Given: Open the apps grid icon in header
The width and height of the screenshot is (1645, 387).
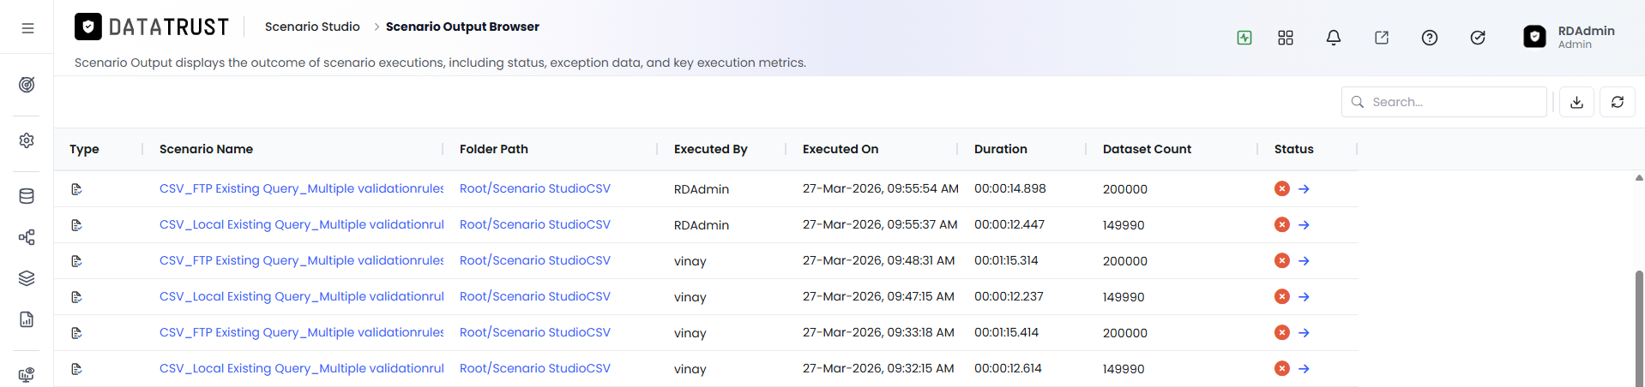Looking at the screenshot, I should [1286, 38].
